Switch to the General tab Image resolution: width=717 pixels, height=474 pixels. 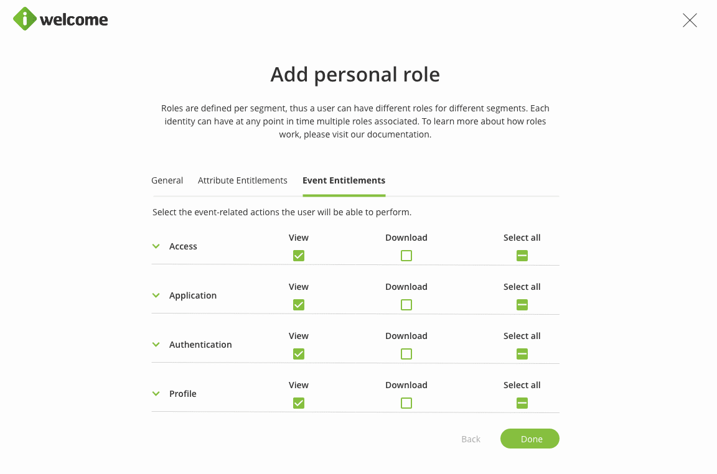tap(167, 180)
